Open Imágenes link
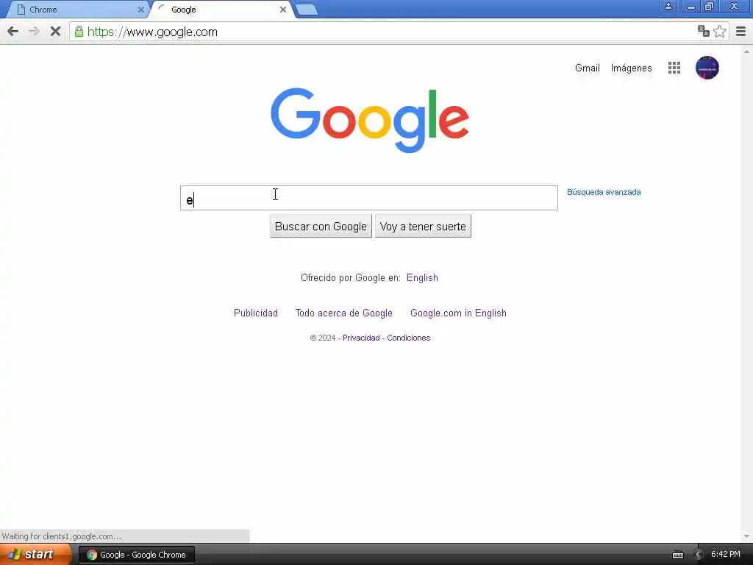 (x=631, y=68)
